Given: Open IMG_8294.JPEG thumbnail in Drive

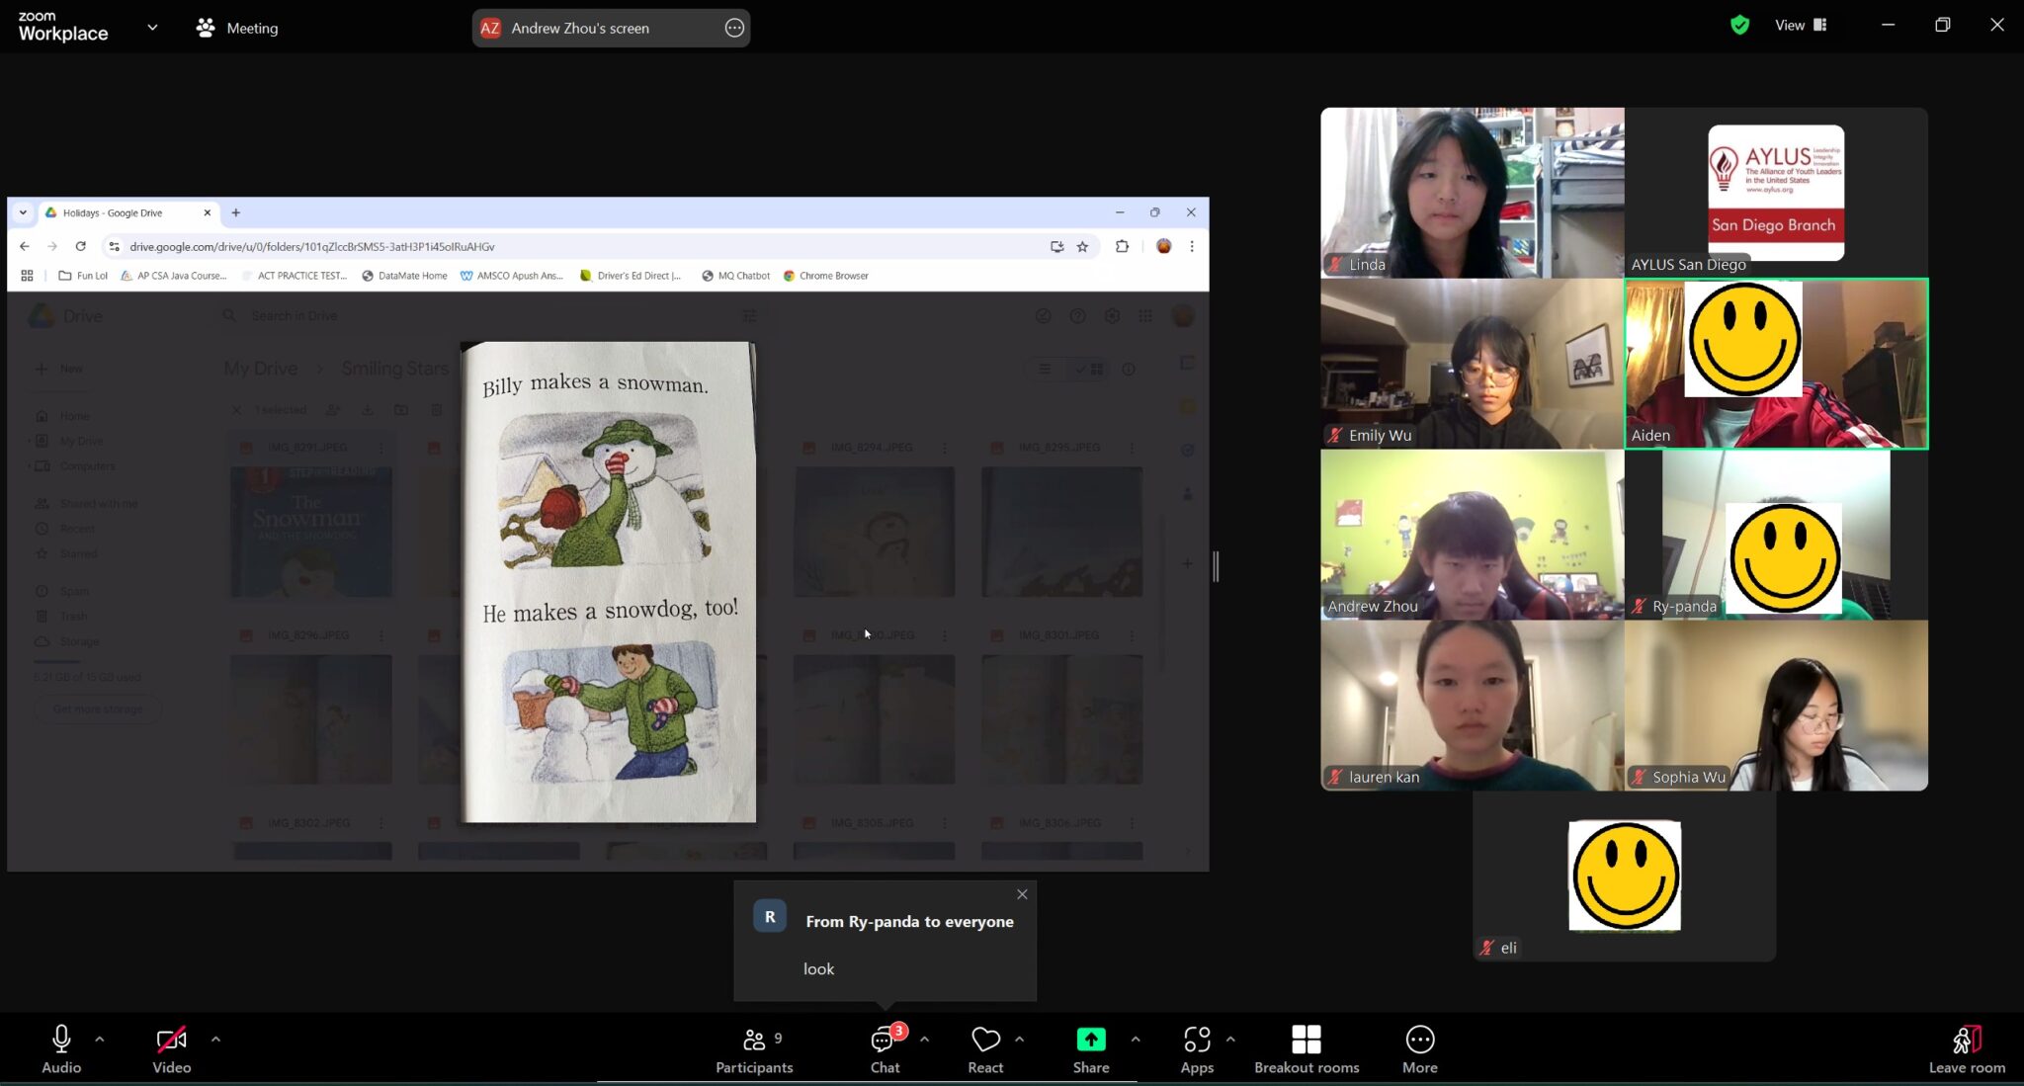Looking at the screenshot, I should (874, 532).
